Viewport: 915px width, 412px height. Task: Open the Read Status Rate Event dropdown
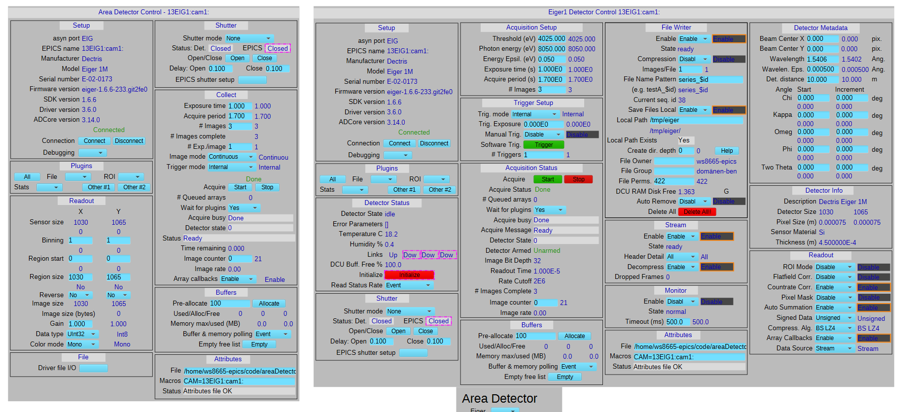[409, 285]
